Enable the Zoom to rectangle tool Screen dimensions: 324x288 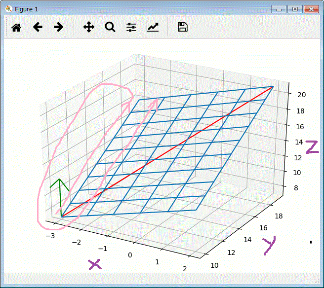(110, 27)
